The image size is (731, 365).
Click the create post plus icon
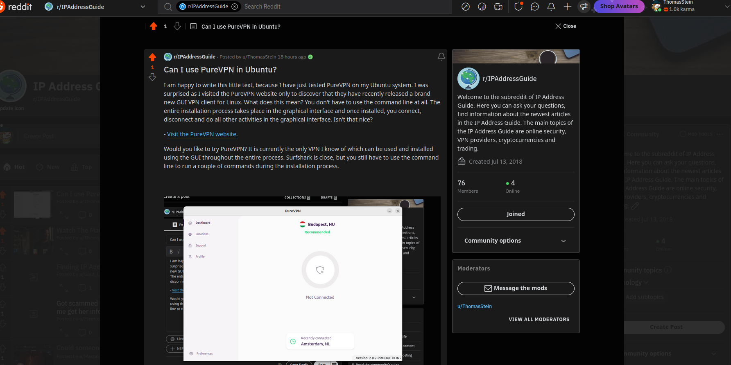click(568, 7)
